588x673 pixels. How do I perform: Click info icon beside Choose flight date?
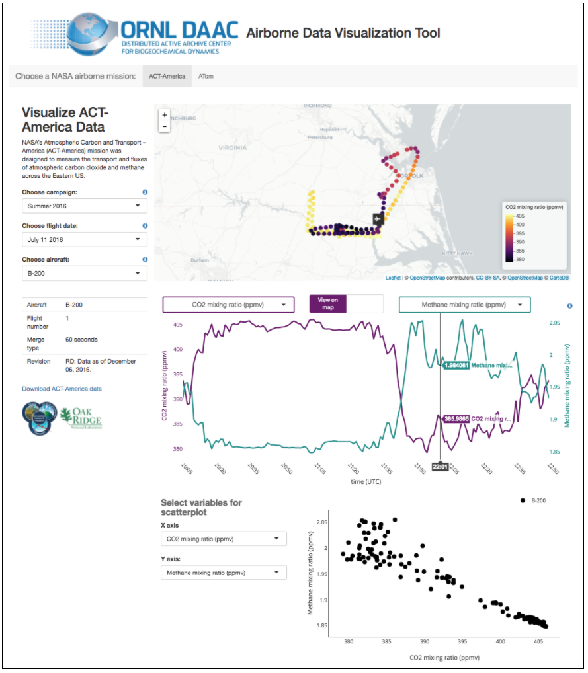(x=145, y=226)
